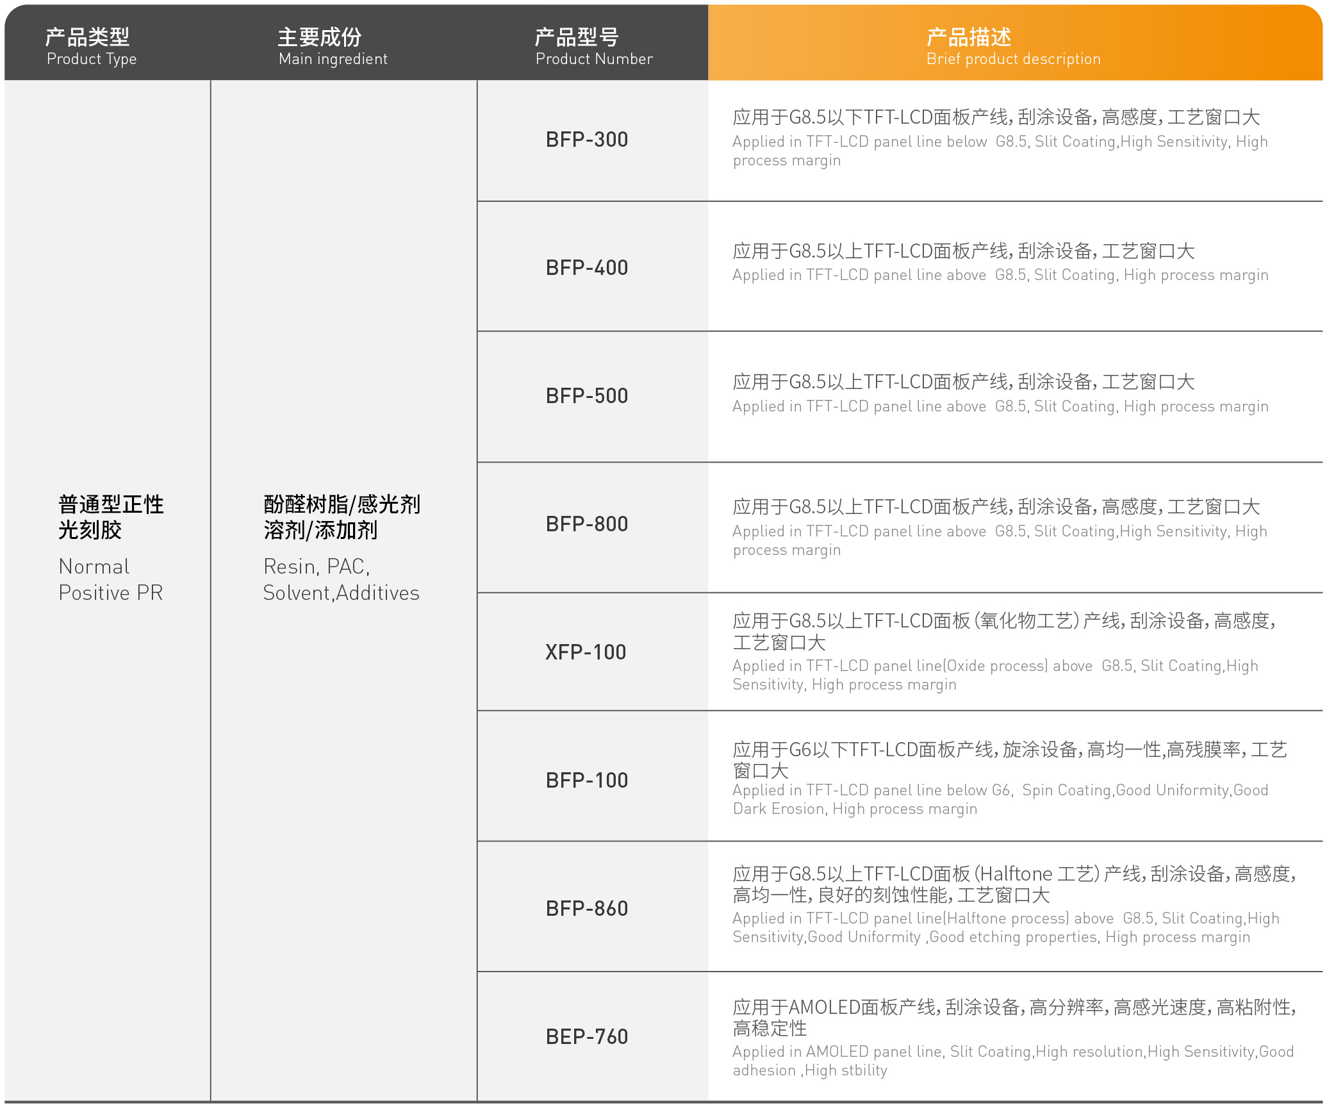Select the BFP-800 product number
1327x1110 pixels.
(586, 524)
